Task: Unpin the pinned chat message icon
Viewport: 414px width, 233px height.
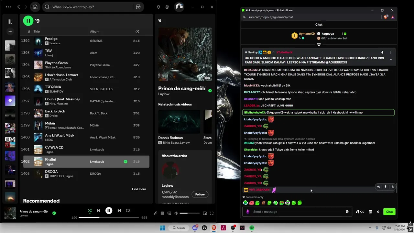Action: [x=382, y=52]
